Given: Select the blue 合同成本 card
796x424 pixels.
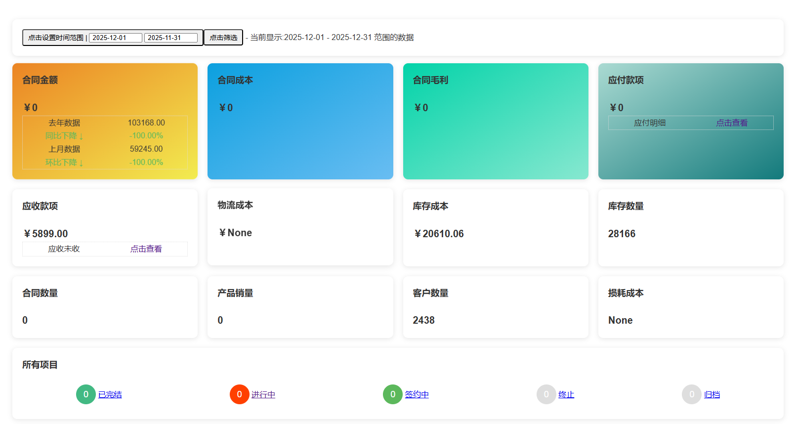Looking at the screenshot, I should [x=300, y=121].
